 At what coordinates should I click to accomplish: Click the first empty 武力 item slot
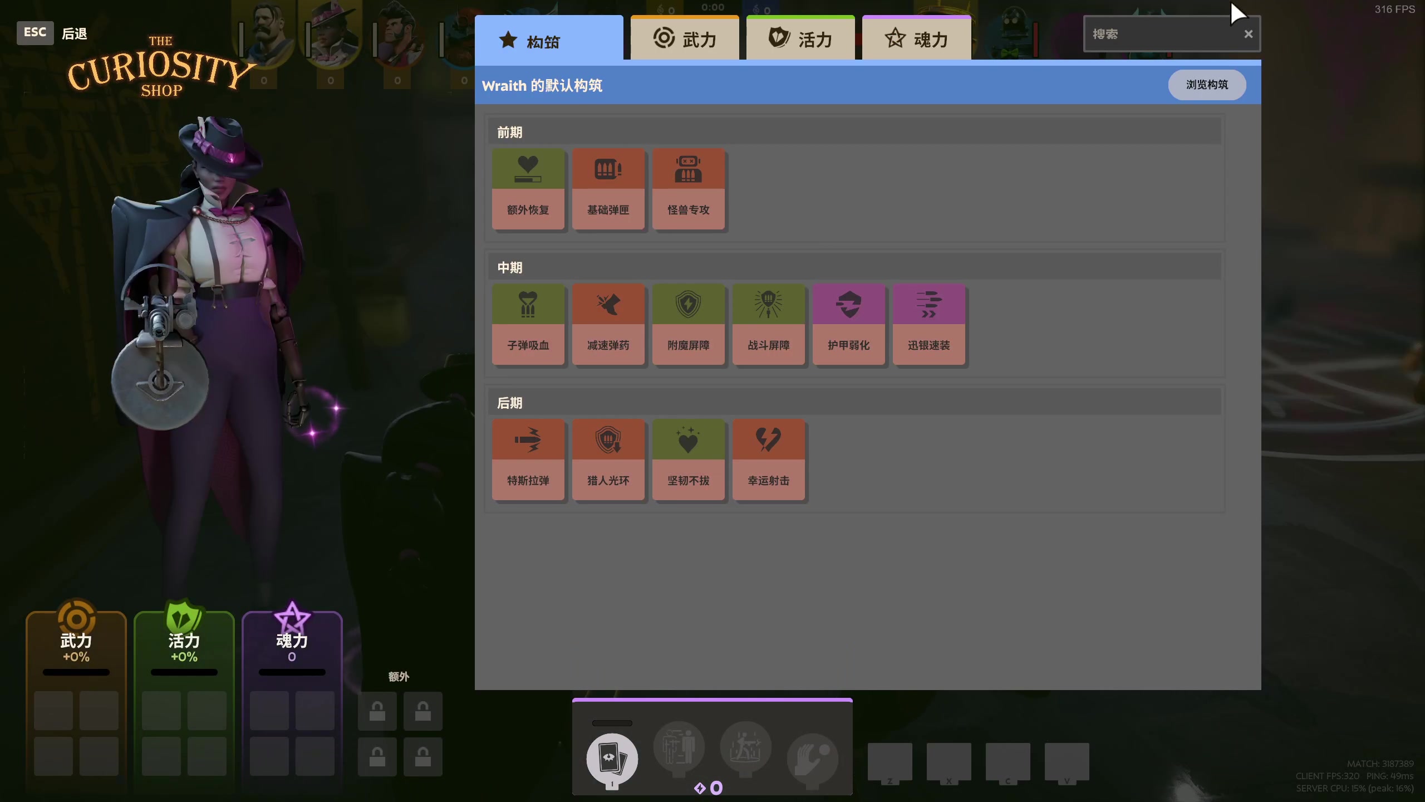(53, 711)
